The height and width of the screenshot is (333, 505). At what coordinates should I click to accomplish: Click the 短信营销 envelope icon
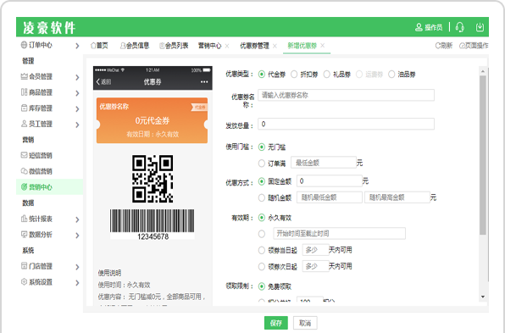coord(25,155)
